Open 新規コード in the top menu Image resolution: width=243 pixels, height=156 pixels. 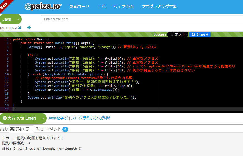[80, 7]
